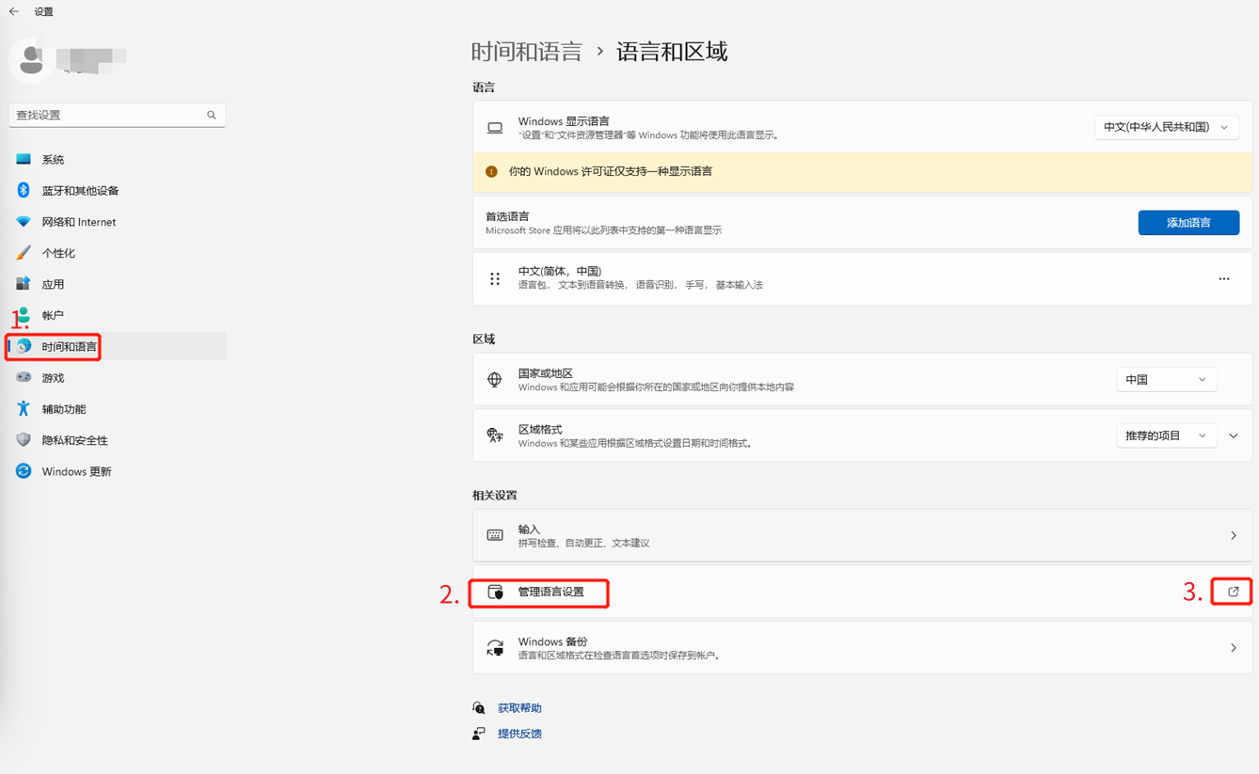The image size is (1259, 774).
Task: Open external link icon for 管理语言设置
Action: tap(1234, 592)
